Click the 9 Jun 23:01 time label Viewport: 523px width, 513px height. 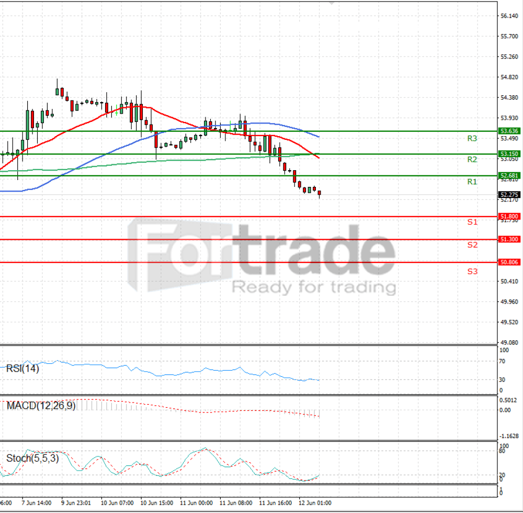tap(76, 503)
